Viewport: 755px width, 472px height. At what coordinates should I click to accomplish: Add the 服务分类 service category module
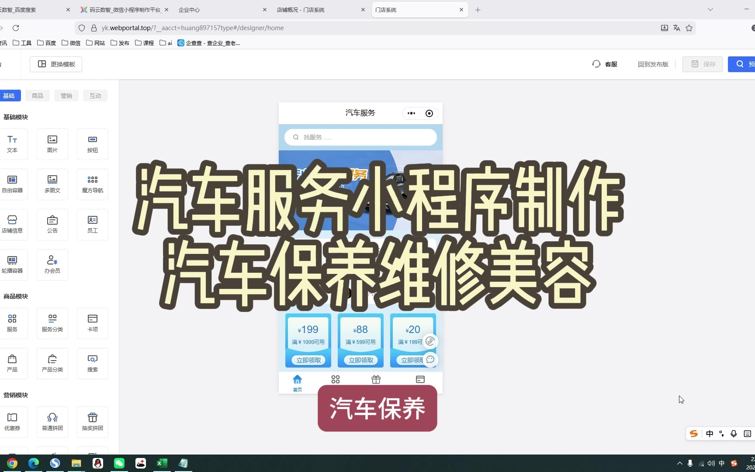click(52, 323)
